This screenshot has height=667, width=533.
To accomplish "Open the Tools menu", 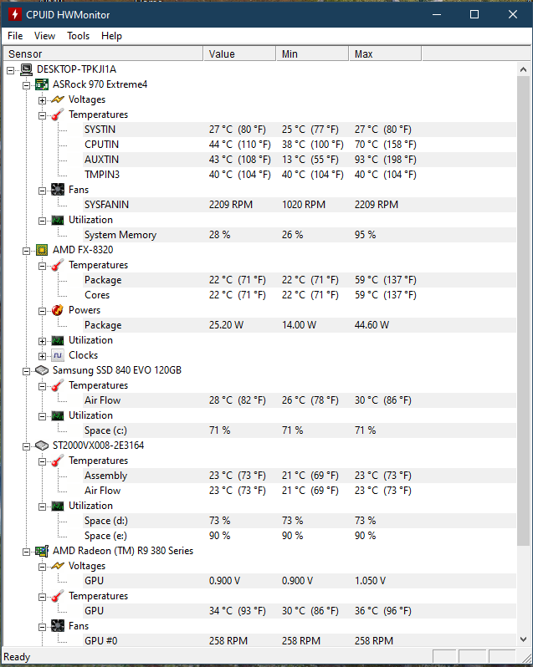I will click(79, 36).
